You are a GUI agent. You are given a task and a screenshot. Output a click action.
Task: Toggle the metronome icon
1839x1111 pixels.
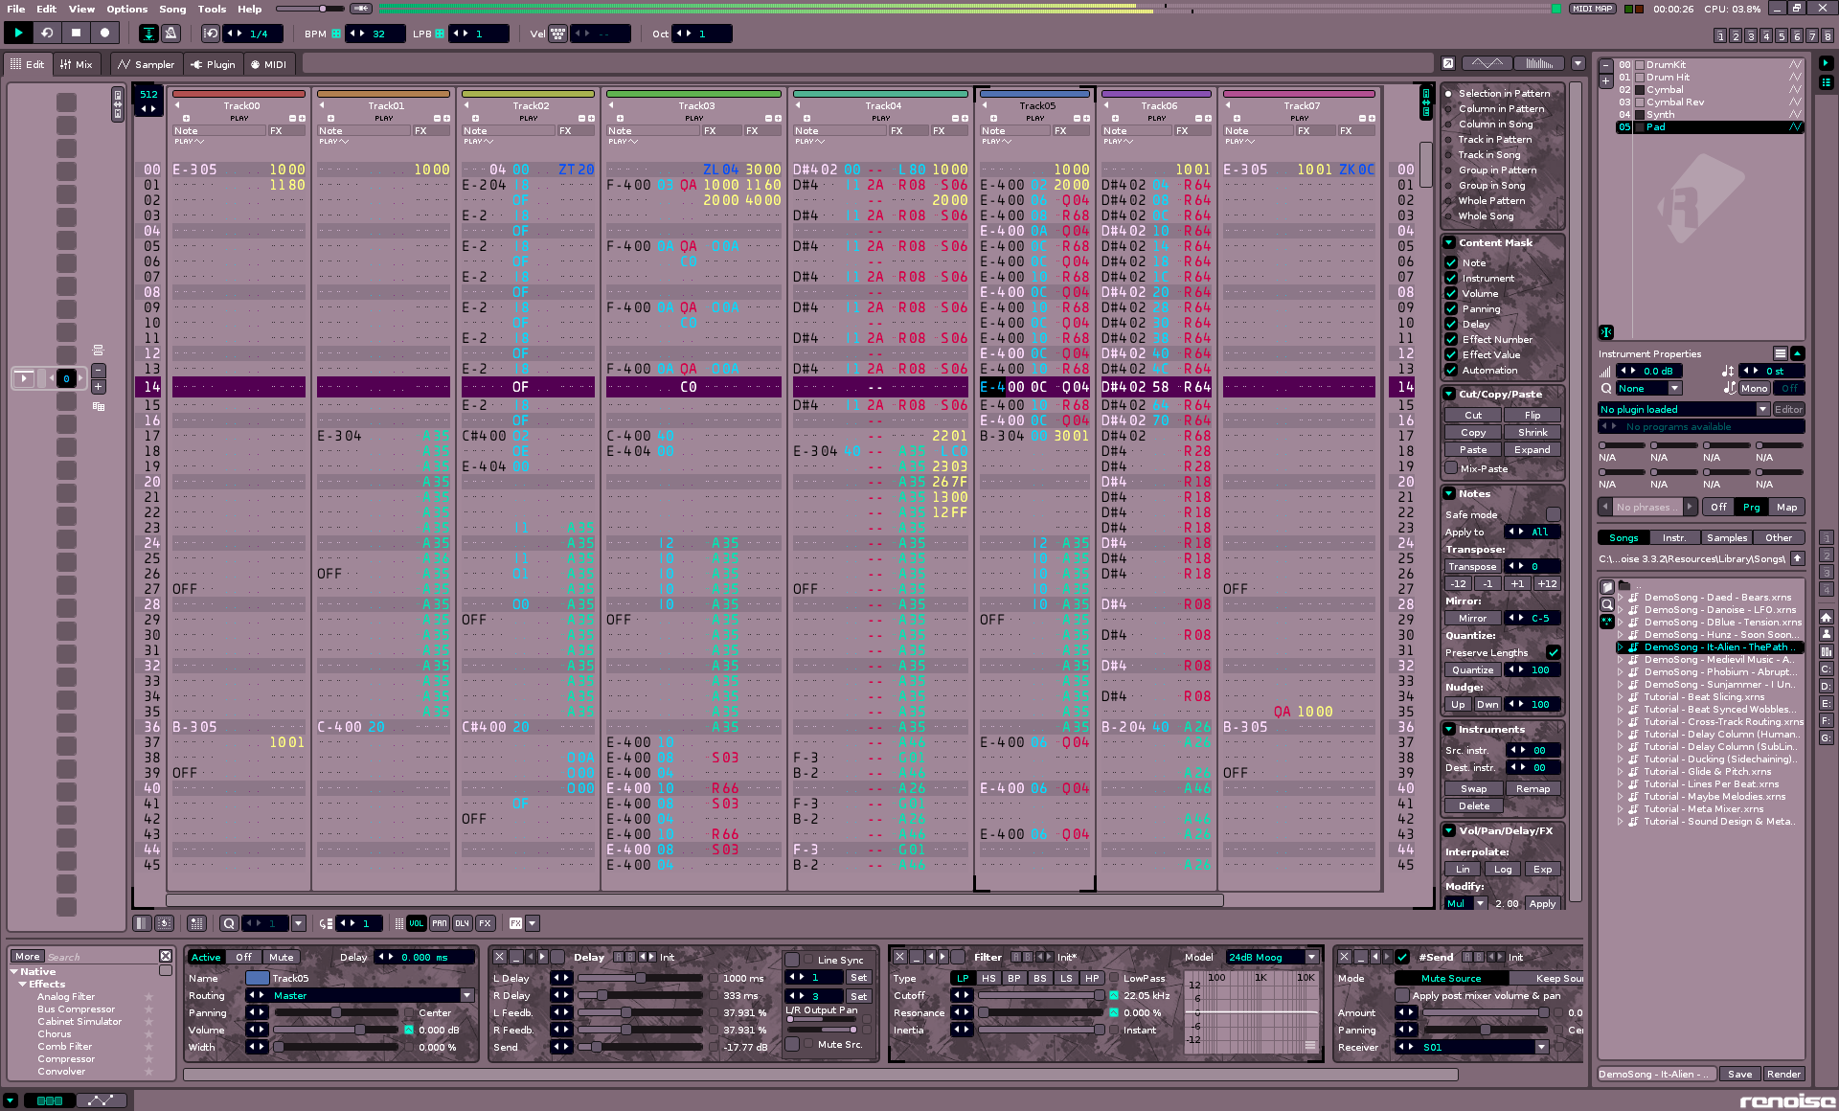pos(171,34)
